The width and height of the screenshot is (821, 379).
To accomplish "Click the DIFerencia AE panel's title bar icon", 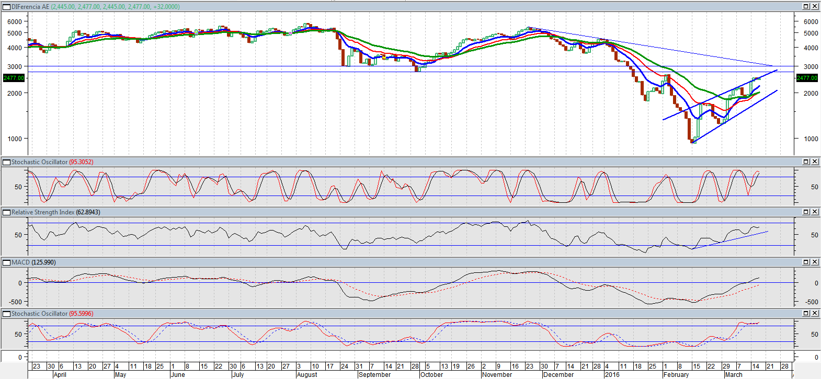I will 7,7.
